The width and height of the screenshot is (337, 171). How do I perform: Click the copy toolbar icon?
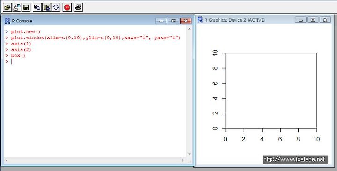[37, 7]
